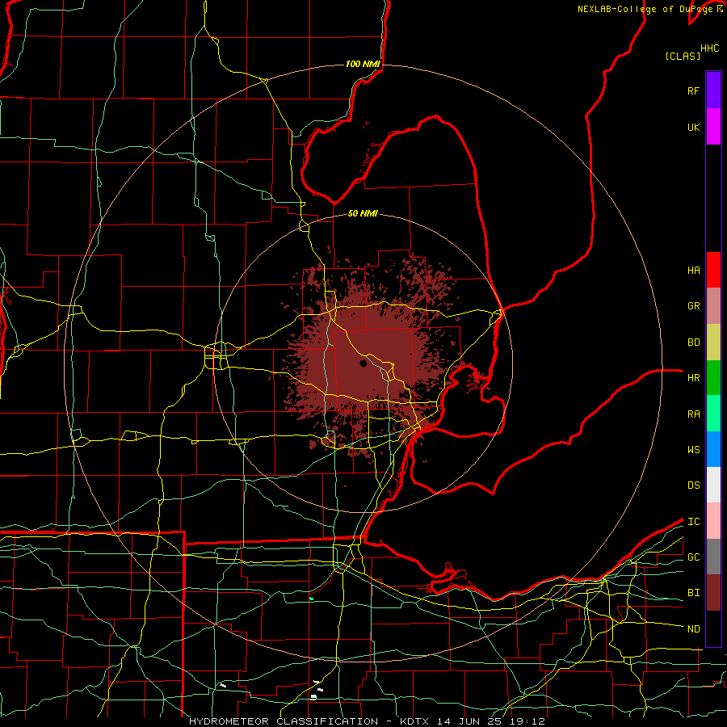Click the small cyan echo pixel south of Toledo
Image resolution: width=727 pixels, height=727 pixels.
tap(312, 599)
